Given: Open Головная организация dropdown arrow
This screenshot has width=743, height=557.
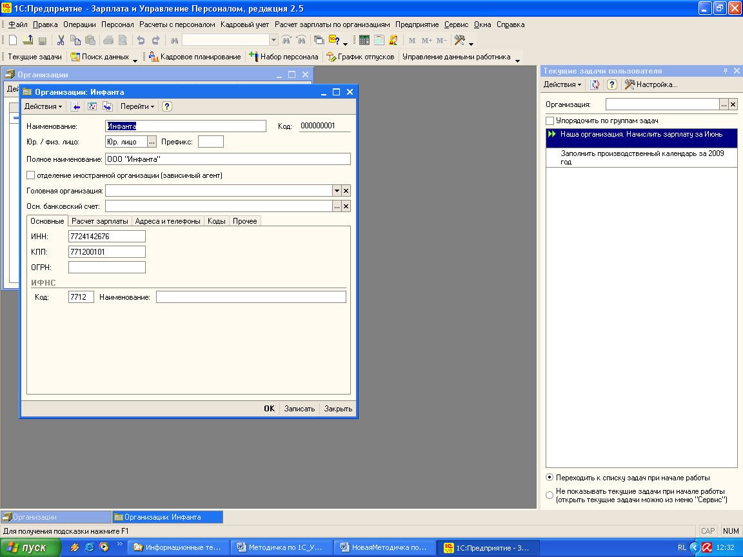Looking at the screenshot, I should coord(337,191).
